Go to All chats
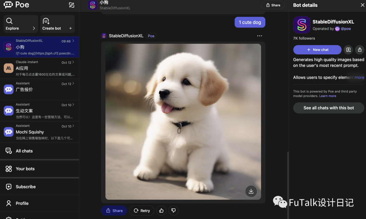This screenshot has height=219, width=366. point(39,151)
